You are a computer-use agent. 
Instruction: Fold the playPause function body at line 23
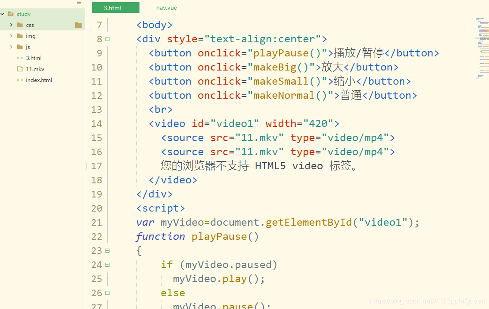tap(107, 250)
